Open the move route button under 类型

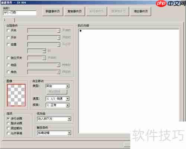tap(57, 91)
